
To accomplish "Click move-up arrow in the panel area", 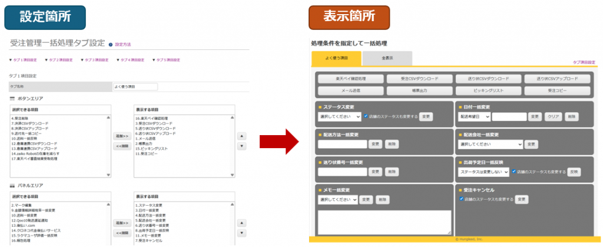I will (x=240, y=223).
